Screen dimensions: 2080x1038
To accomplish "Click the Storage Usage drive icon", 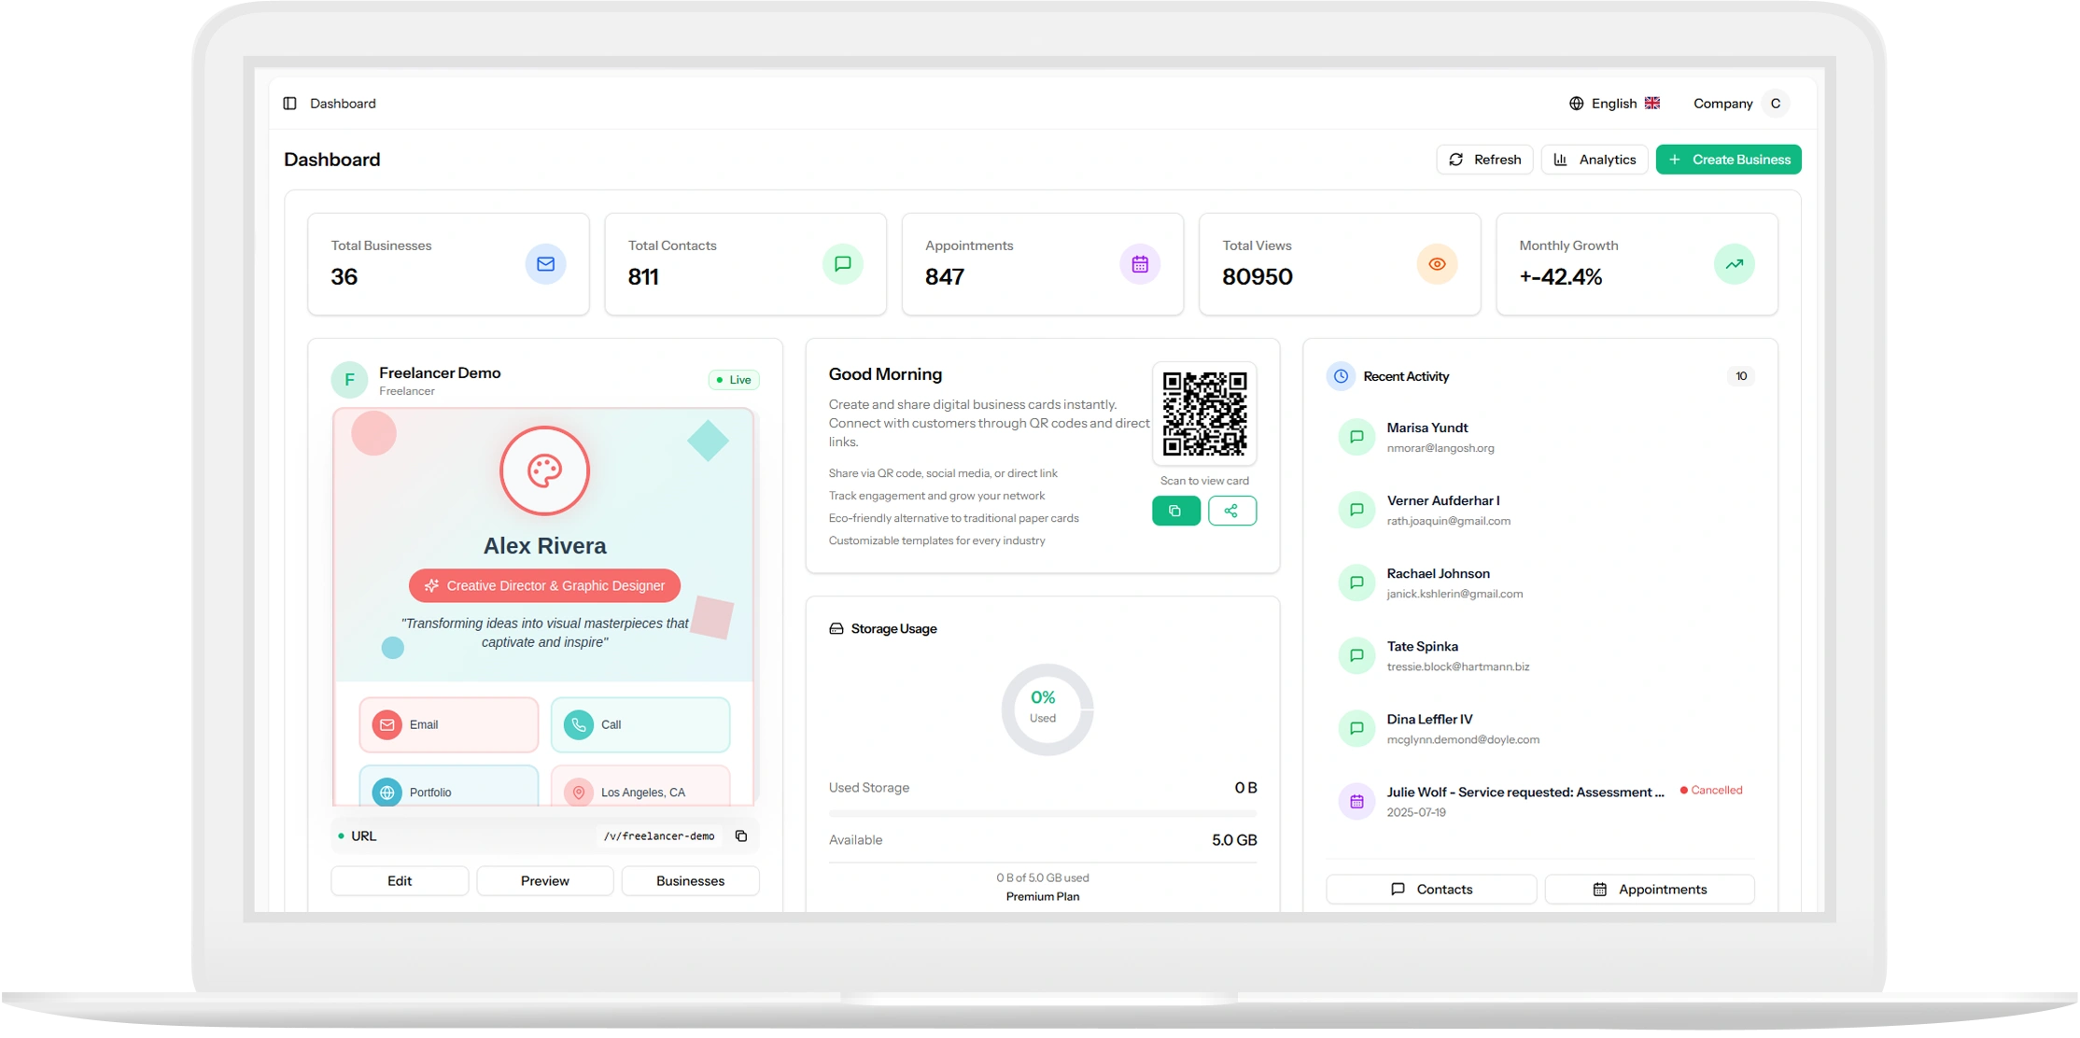I will pos(836,629).
